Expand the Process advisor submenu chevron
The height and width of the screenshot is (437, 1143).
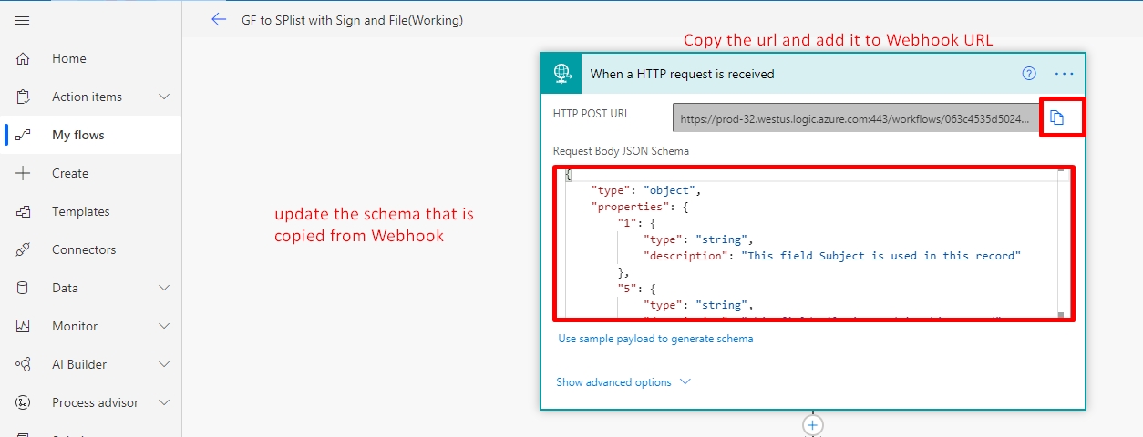point(164,402)
